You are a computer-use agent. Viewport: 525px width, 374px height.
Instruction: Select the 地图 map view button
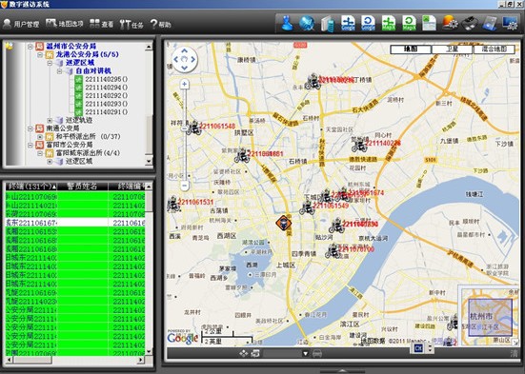411,49
